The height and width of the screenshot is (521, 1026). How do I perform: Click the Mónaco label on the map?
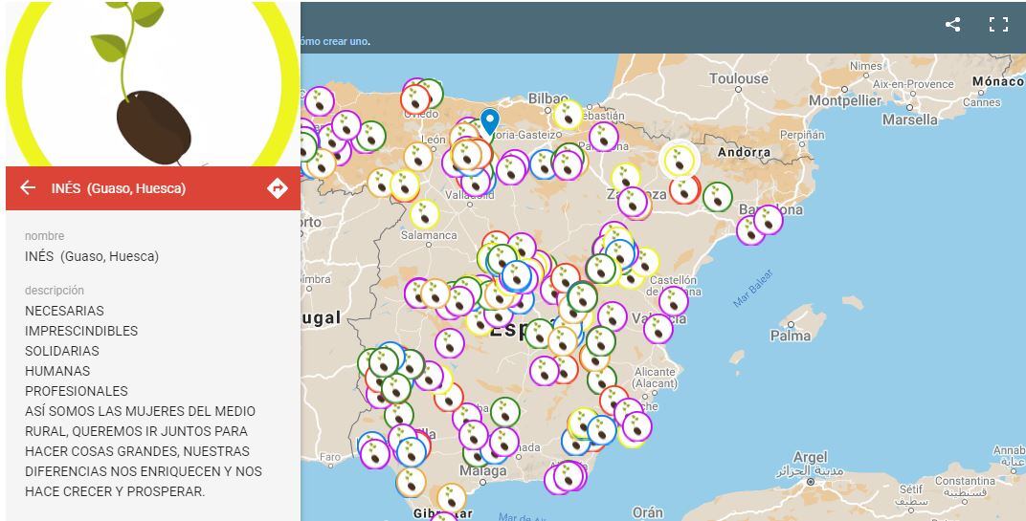(x=996, y=82)
